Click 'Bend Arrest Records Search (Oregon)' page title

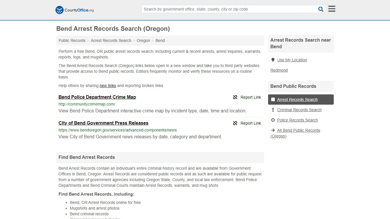(113, 29)
